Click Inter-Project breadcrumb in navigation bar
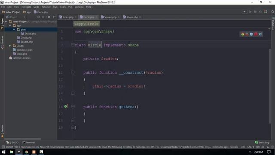The height and width of the screenshot is (155, 275). 11,12
